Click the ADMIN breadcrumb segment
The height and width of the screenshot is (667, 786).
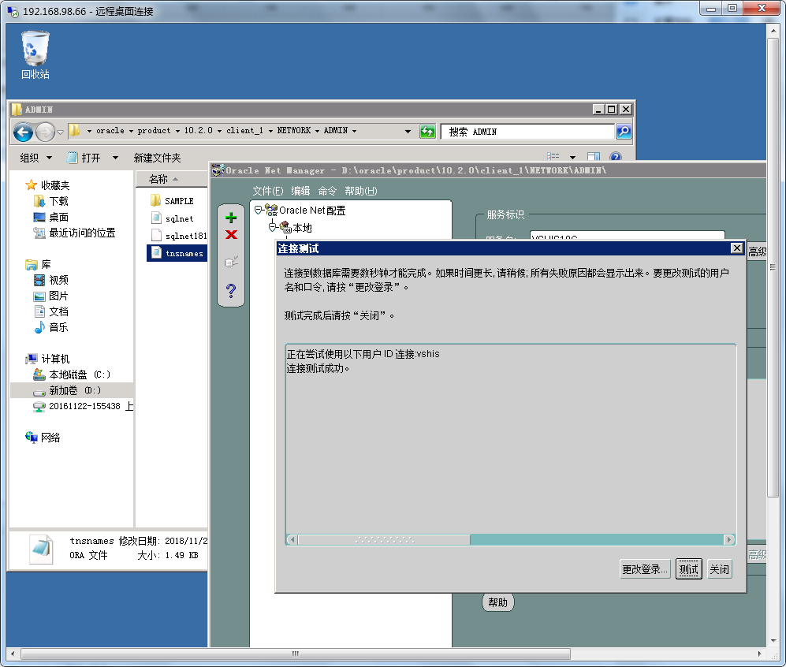pyautogui.click(x=335, y=131)
